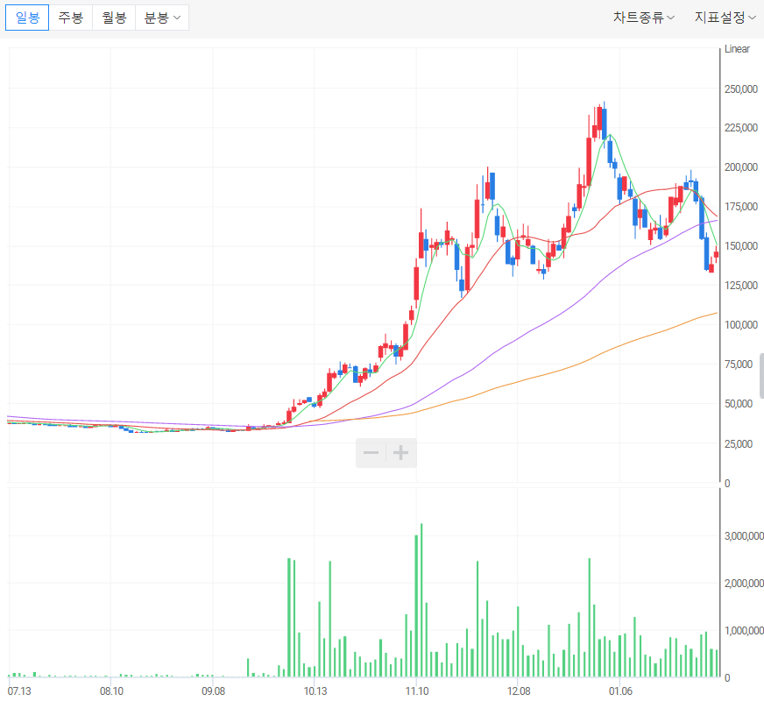The height and width of the screenshot is (701, 764).
Task: Click the 01.06 date axis label
Action: pyautogui.click(x=620, y=691)
